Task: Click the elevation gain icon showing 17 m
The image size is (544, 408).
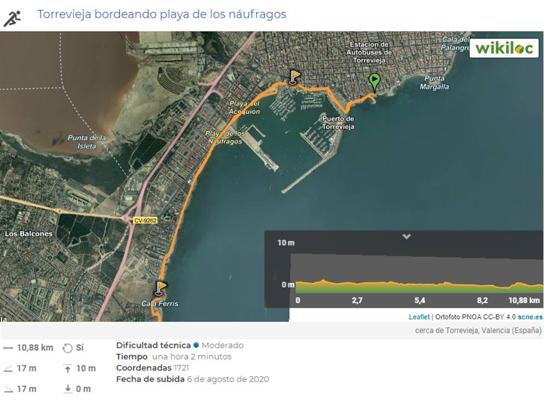Action: (8, 368)
